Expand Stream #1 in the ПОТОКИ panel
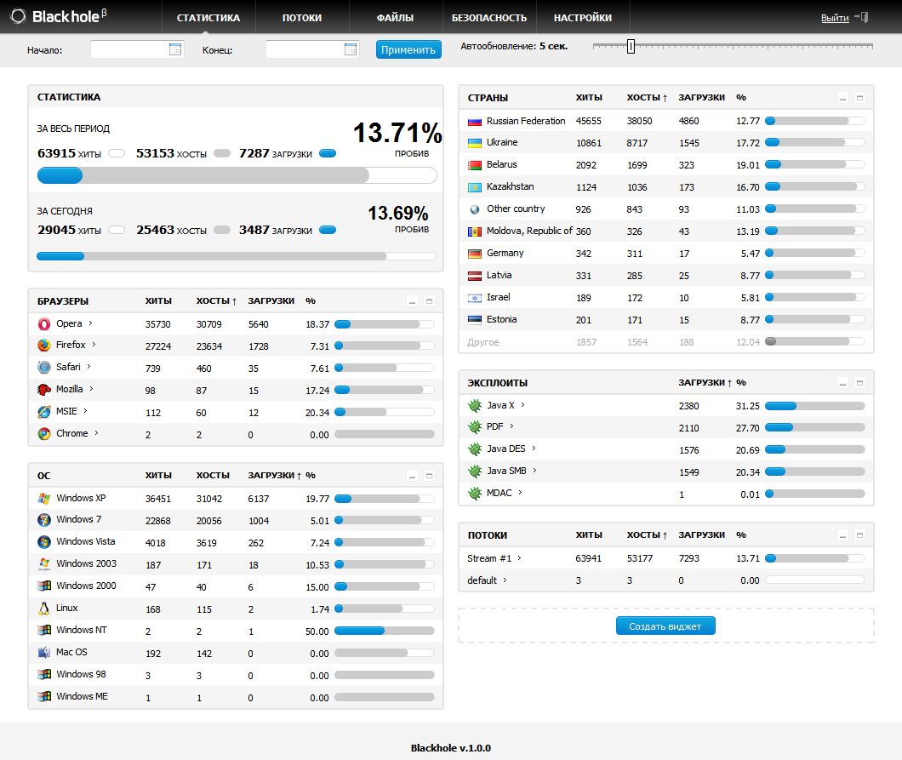 click(x=517, y=557)
